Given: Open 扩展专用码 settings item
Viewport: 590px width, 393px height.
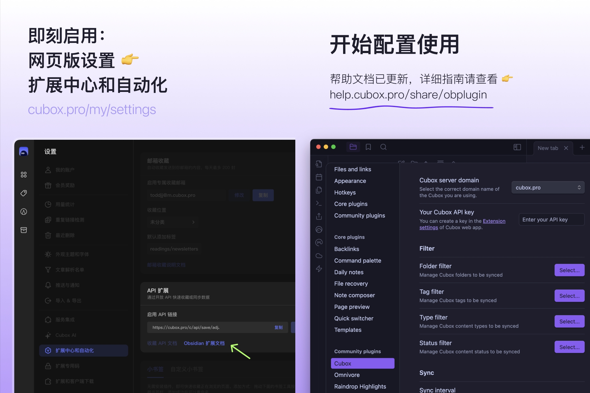Looking at the screenshot, I should pos(84,366).
